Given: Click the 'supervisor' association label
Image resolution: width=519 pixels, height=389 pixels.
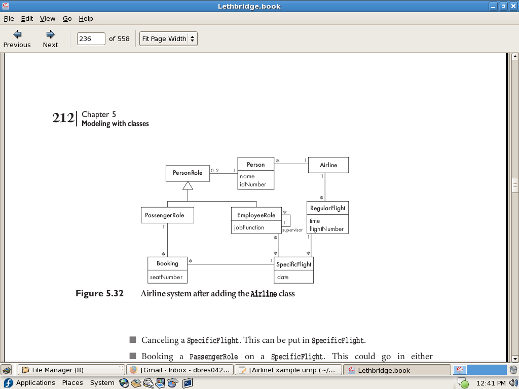Looking at the screenshot, I should point(292,230).
